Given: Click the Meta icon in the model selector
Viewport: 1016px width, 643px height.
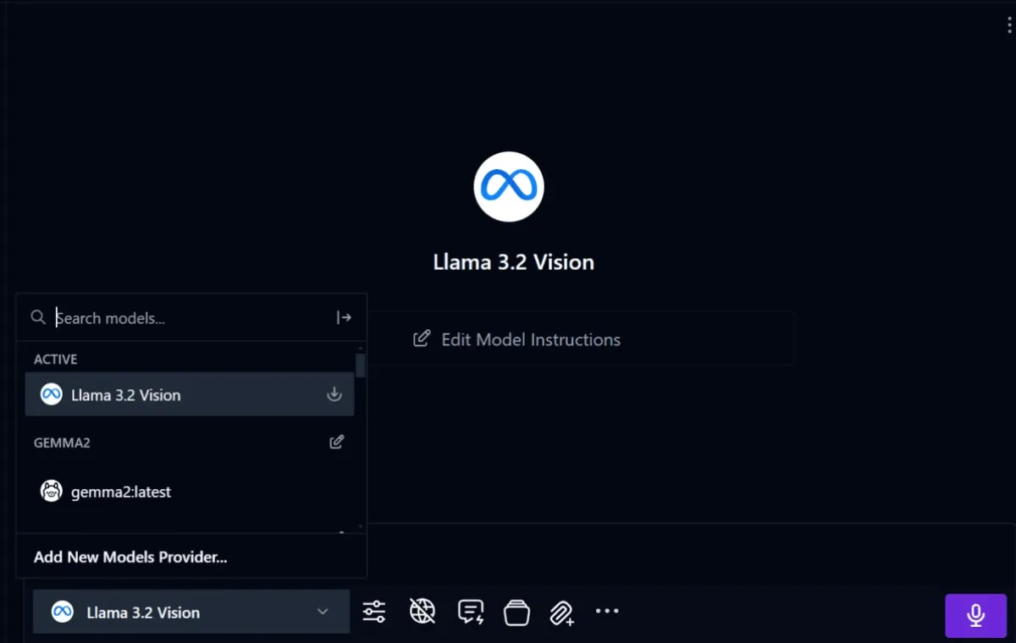Looking at the screenshot, I should pos(63,612).
